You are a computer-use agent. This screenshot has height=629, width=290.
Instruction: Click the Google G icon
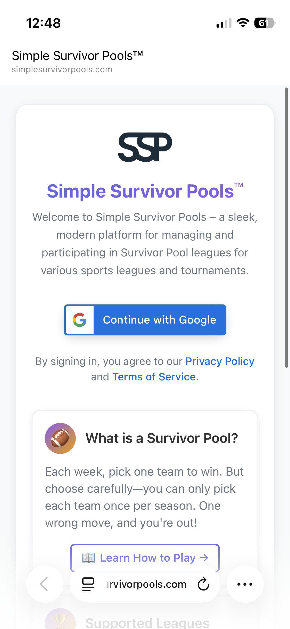tap(80, 320)
